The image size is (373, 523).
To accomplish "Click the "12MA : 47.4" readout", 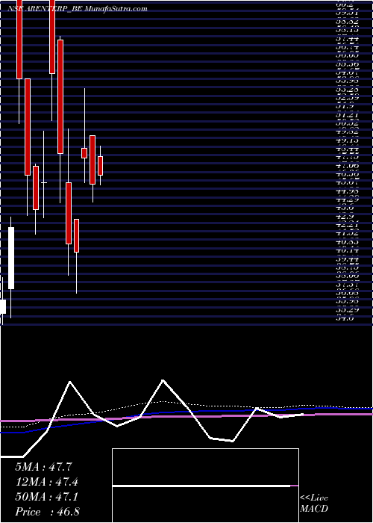I will coord(46,482).
